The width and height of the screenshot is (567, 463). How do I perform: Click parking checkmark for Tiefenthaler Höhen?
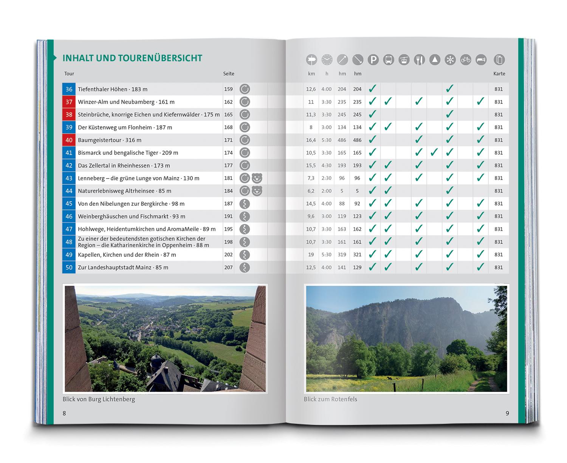373,89
